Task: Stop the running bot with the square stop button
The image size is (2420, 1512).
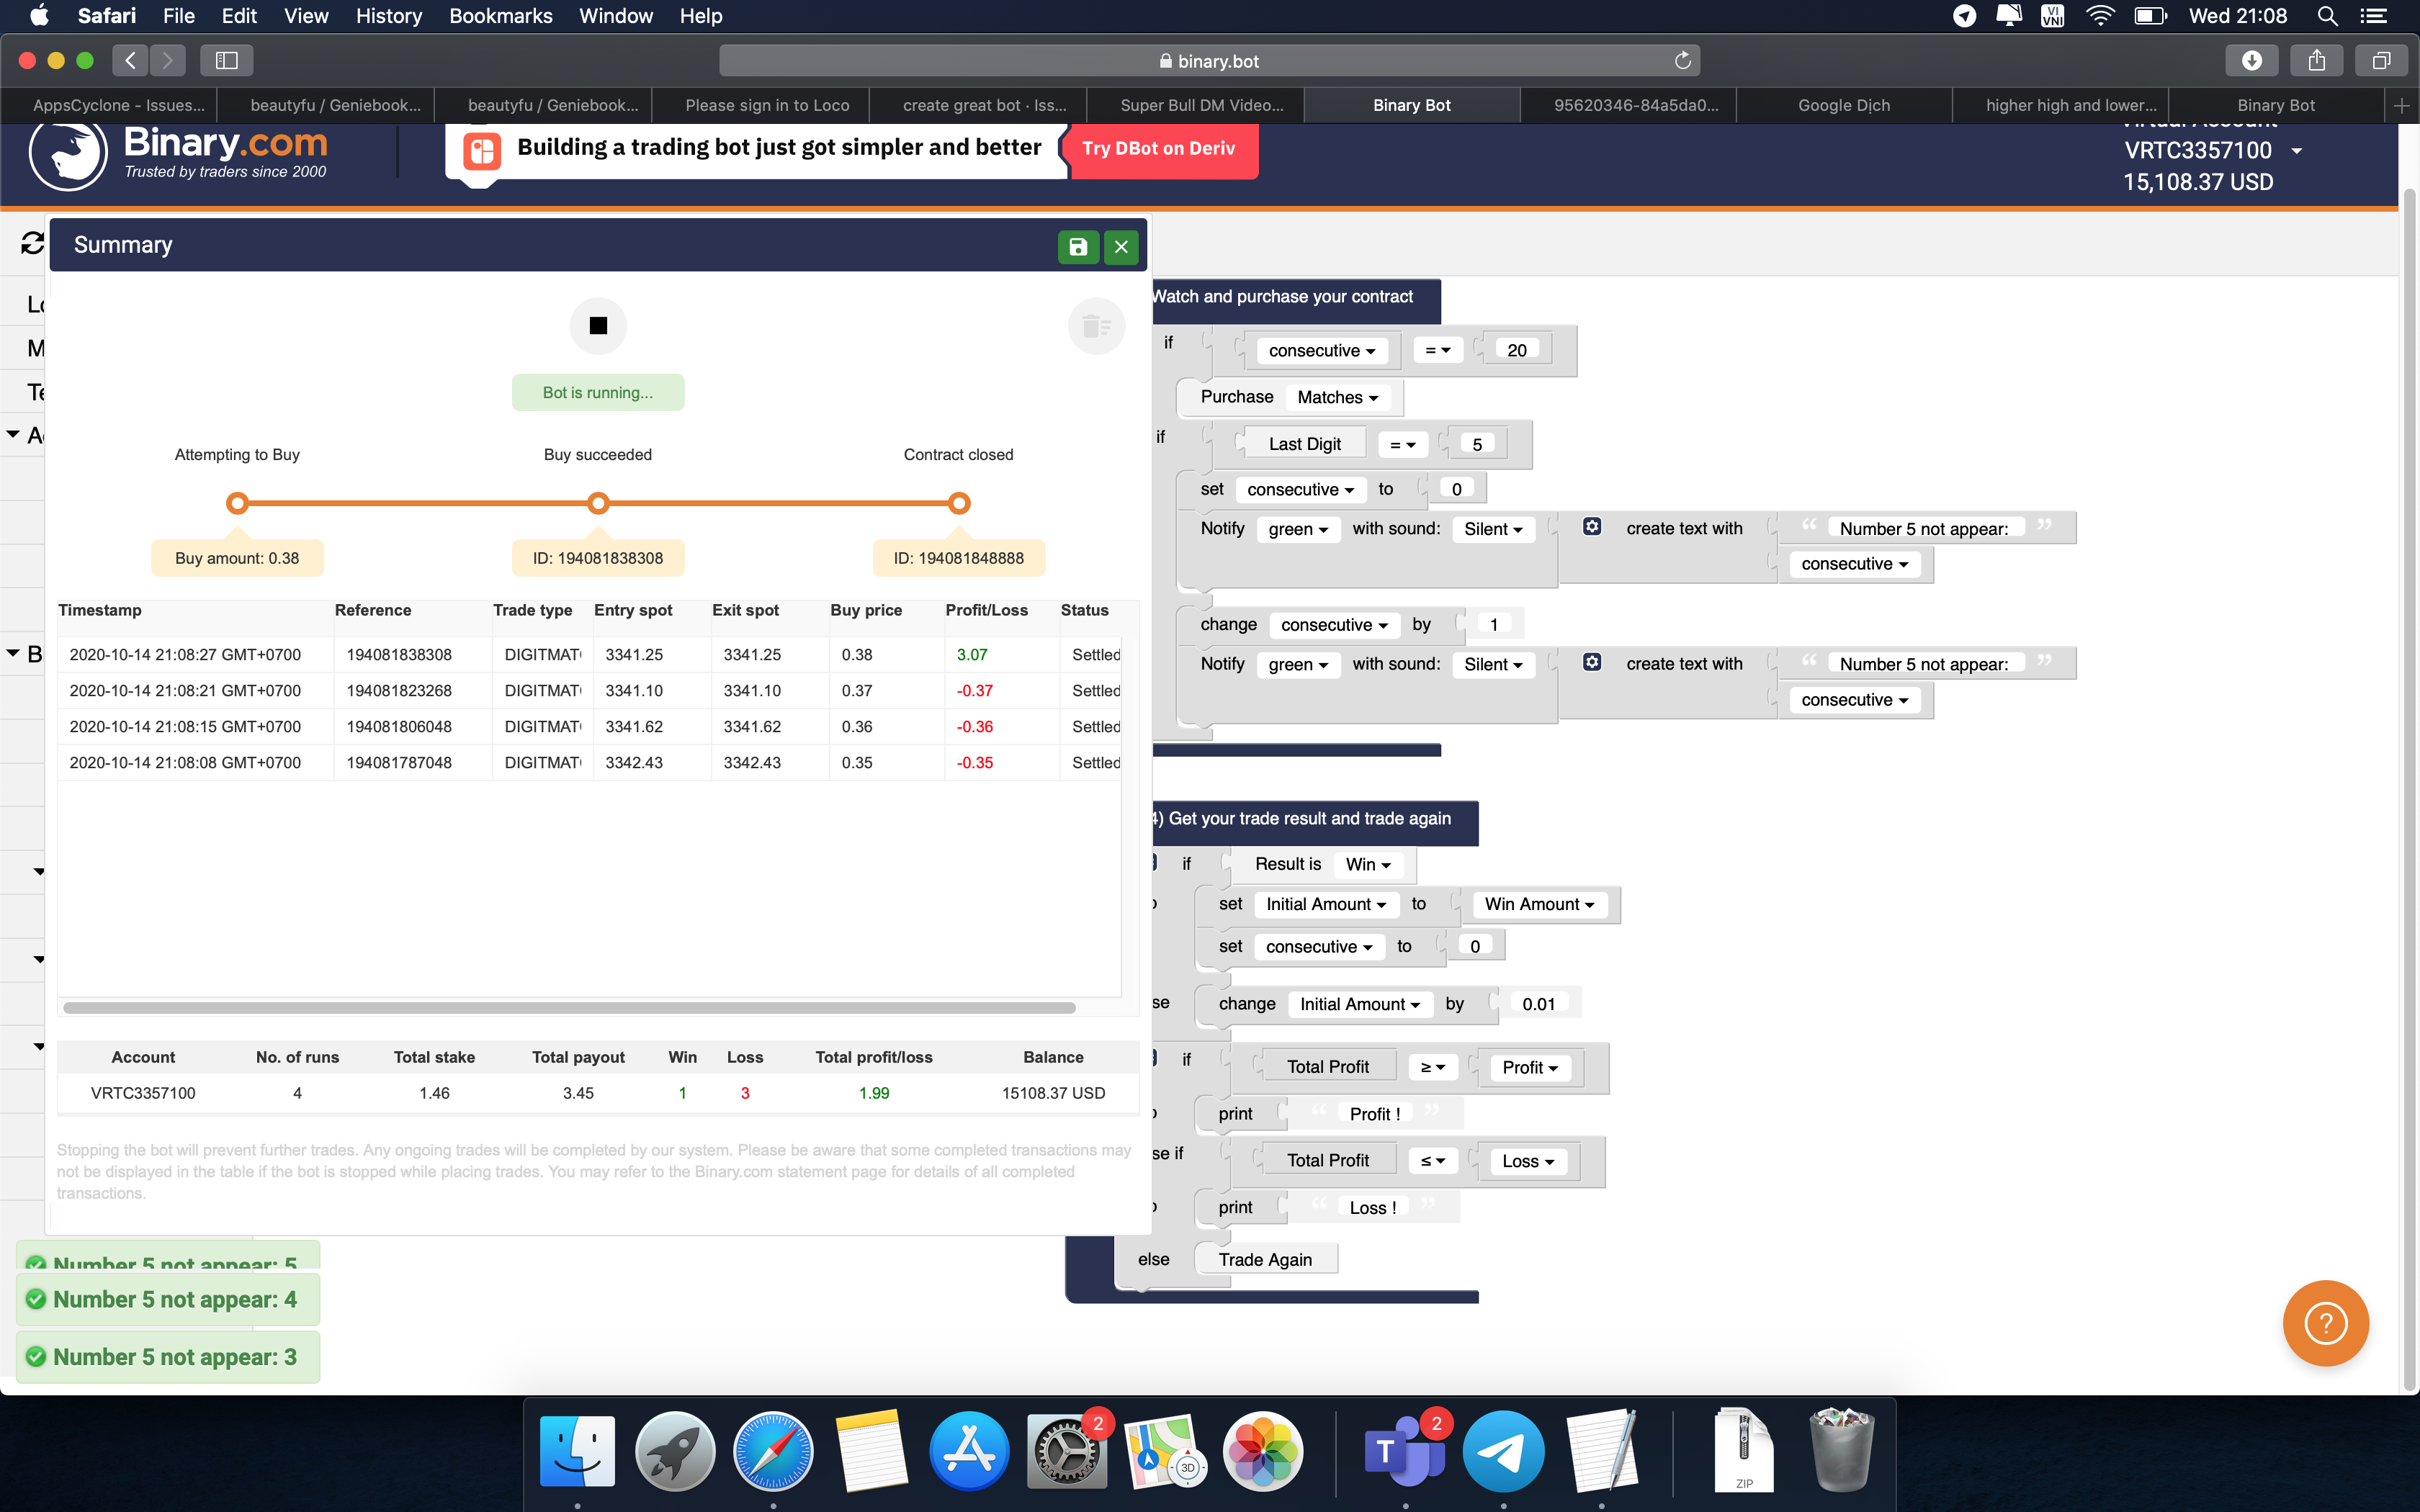Action: [598, 325]
